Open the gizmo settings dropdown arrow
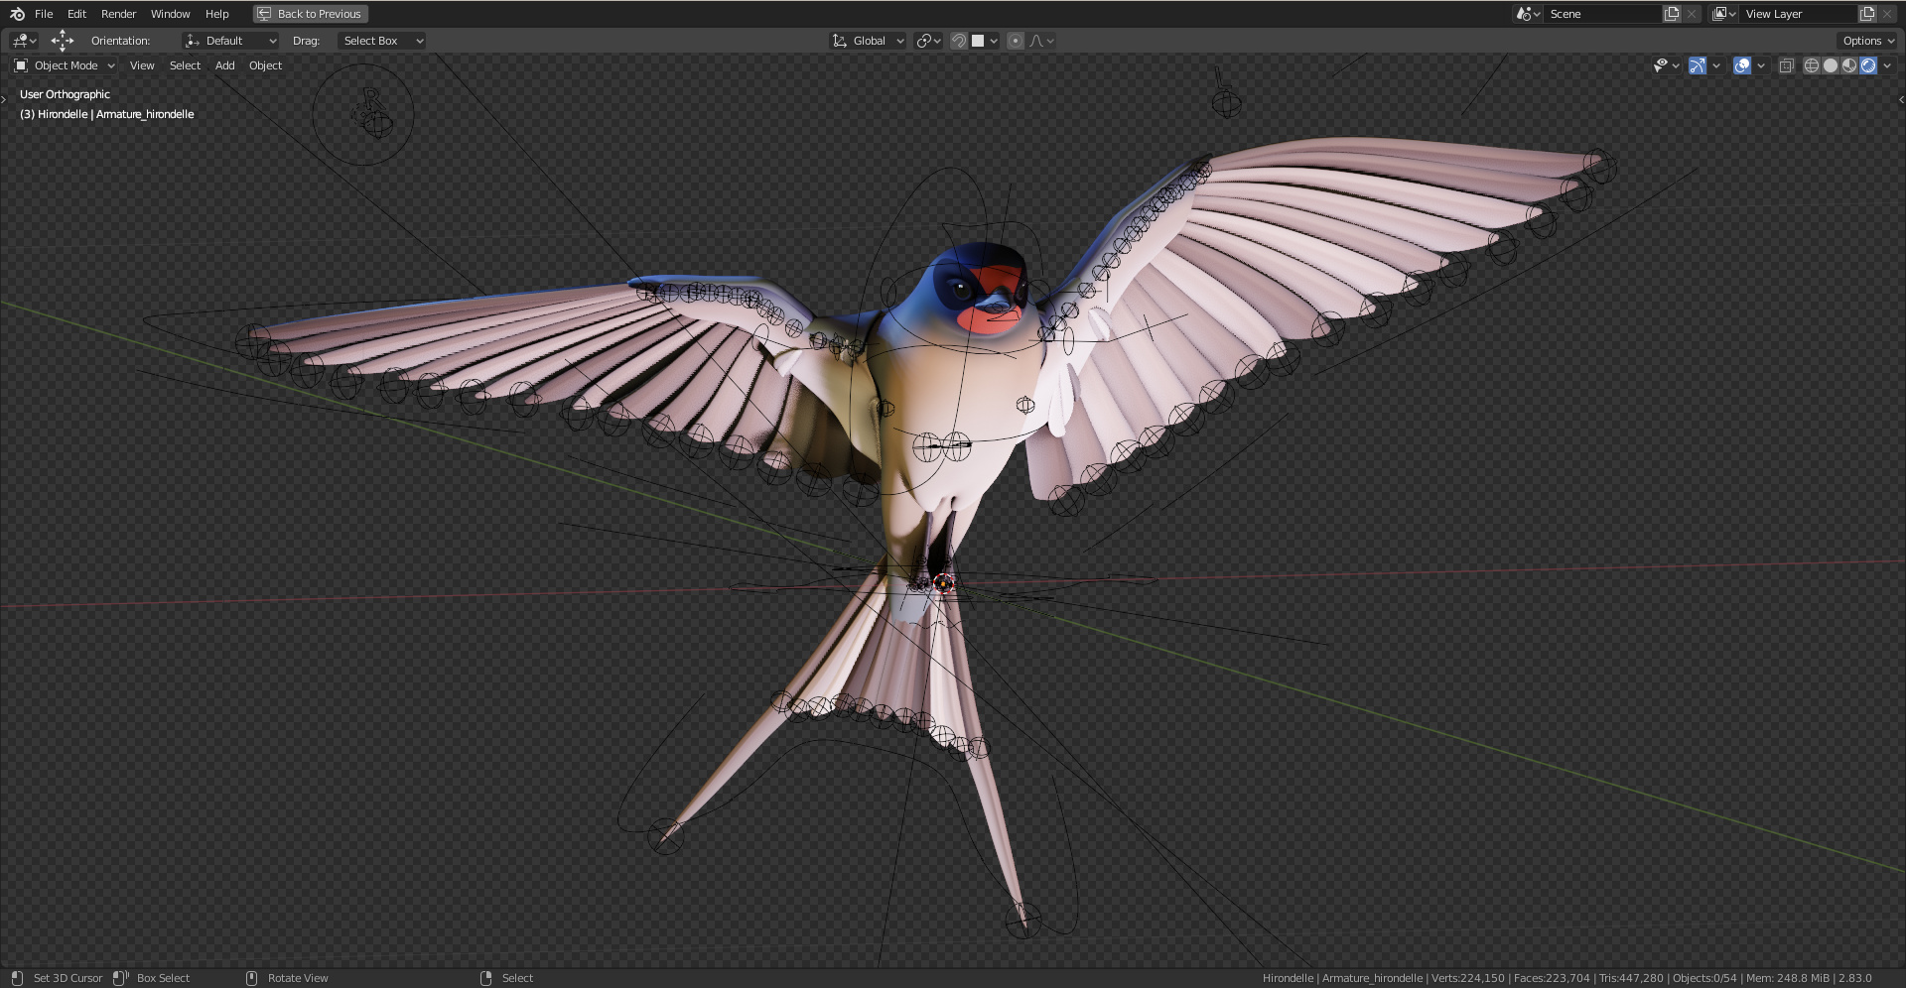Screen dimensions: 1906x988 click(1716, 65)
